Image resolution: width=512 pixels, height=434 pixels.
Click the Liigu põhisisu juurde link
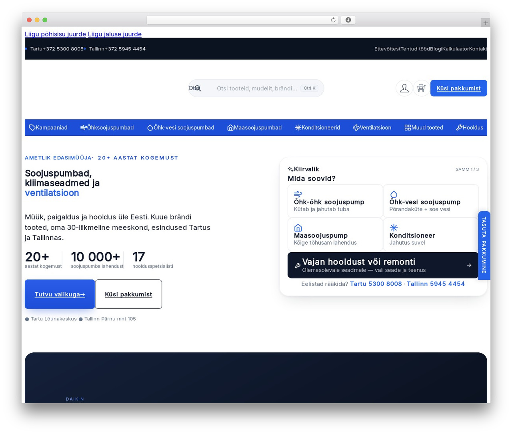55,34
